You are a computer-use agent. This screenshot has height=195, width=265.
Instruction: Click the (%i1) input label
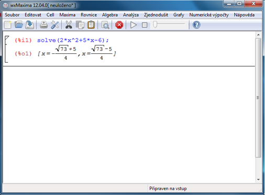point(23,40)
